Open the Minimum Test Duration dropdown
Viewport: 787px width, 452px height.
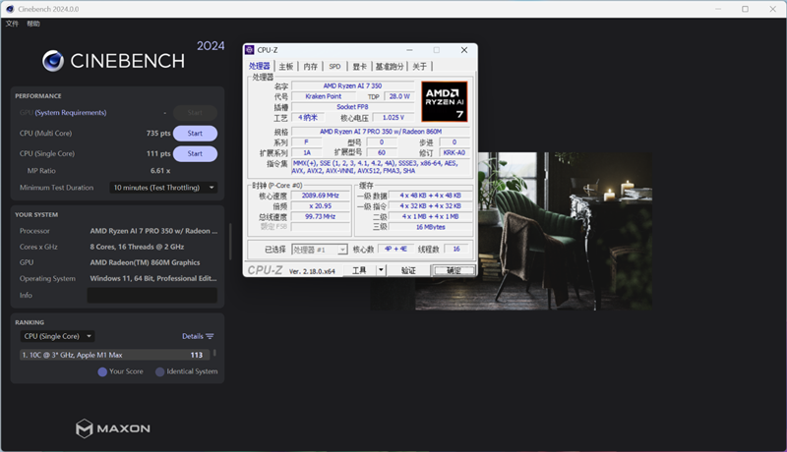163,188
